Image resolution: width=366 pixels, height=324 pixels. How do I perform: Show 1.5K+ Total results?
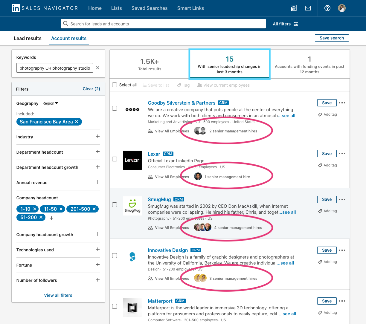(150, 64)
